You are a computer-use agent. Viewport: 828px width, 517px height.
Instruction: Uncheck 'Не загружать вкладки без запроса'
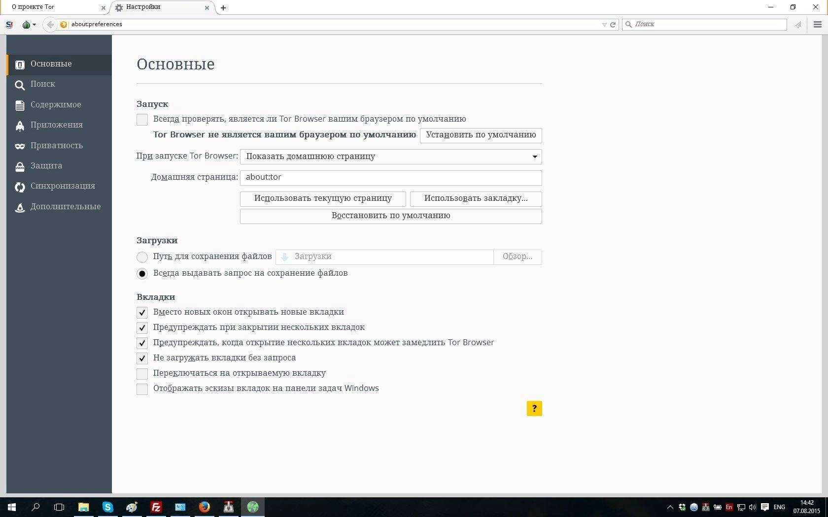pyautogui.click(x=142, y=358)
